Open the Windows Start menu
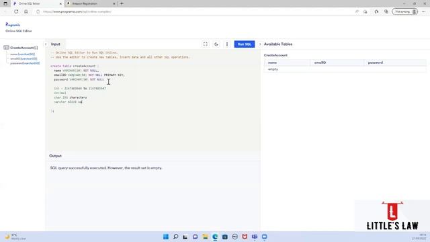Viewport: 430px width, 242px height. coord(166,237)
